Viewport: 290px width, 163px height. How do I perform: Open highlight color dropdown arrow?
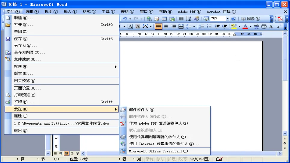[x=239, y=27]
